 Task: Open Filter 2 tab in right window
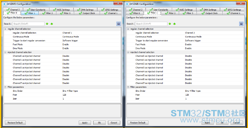(170, 13)
